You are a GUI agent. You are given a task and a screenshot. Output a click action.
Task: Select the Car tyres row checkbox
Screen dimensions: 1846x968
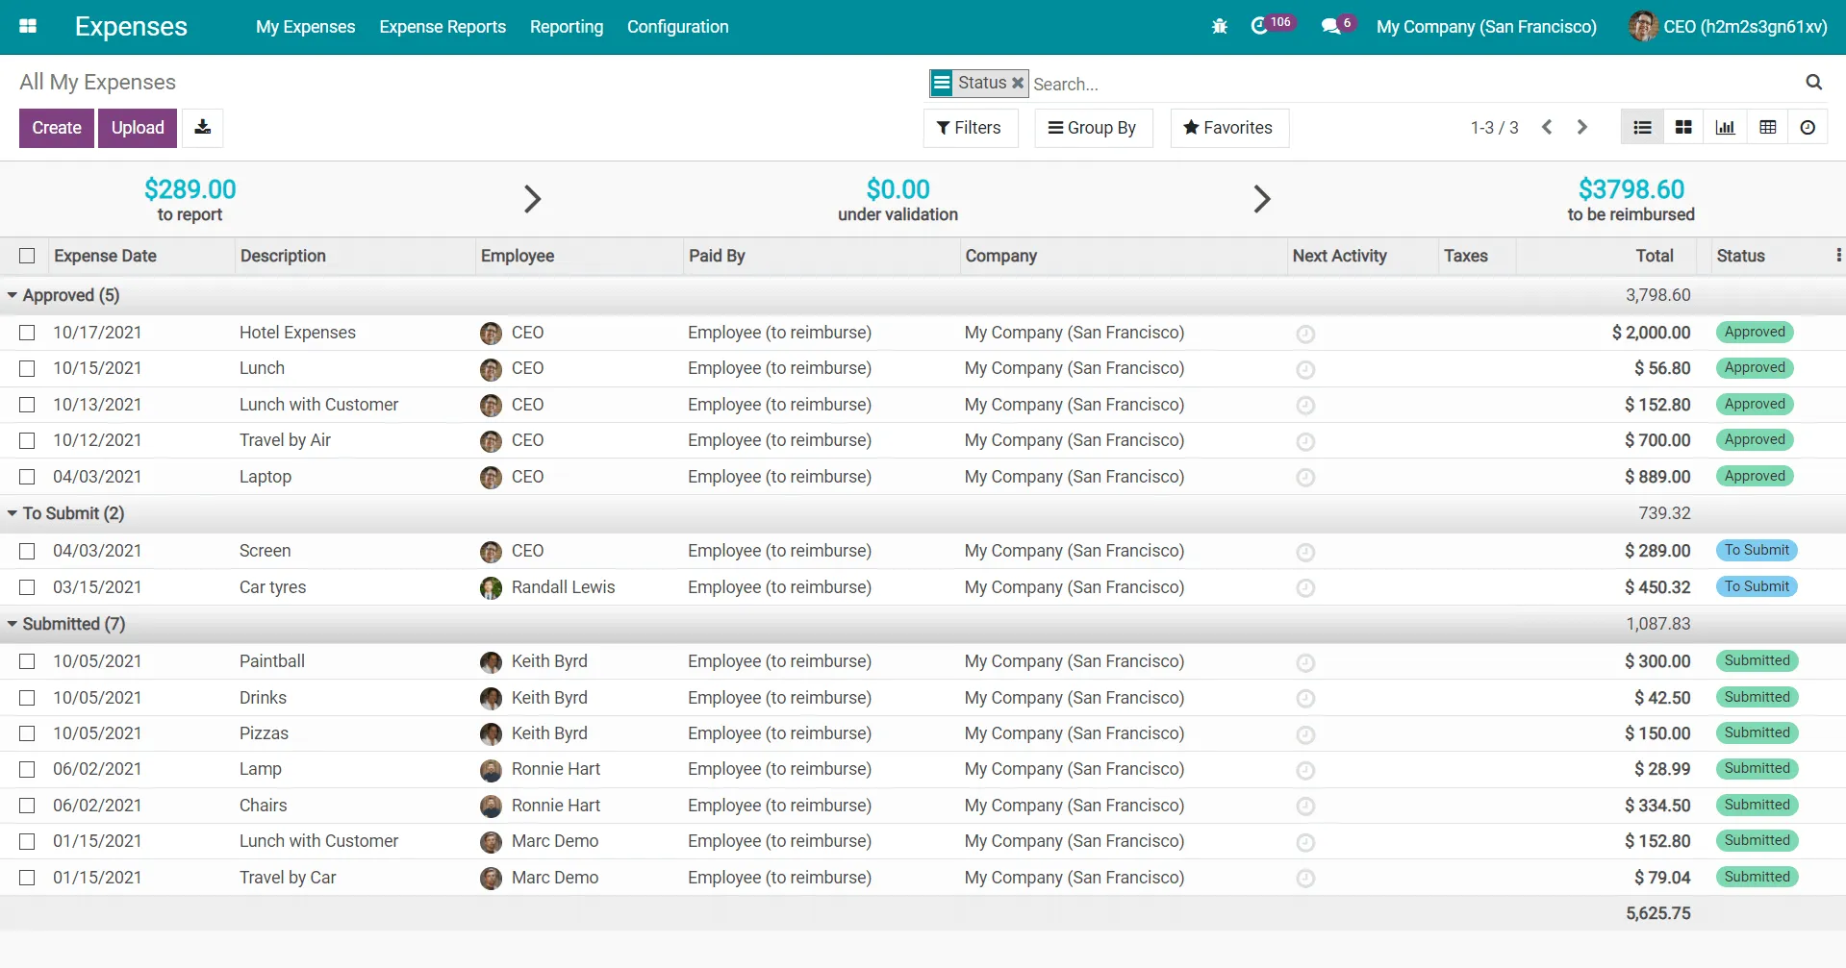coord(27,587)
